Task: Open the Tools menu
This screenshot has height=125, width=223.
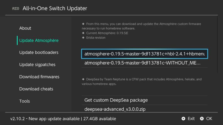Action: pos(24,101)
